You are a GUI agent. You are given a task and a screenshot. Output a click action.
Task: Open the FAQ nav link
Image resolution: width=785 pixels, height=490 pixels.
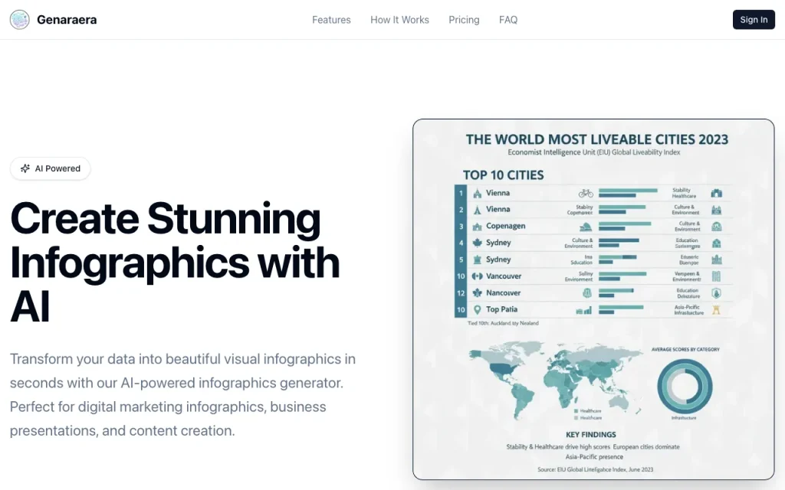(x=508, y=19)
